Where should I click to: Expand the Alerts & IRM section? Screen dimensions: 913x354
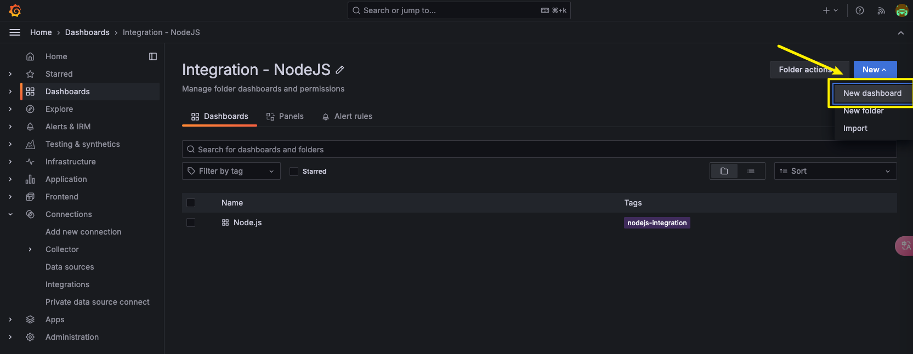10,127
